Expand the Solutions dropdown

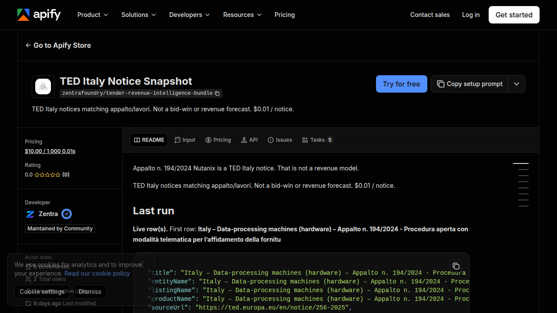138,15
